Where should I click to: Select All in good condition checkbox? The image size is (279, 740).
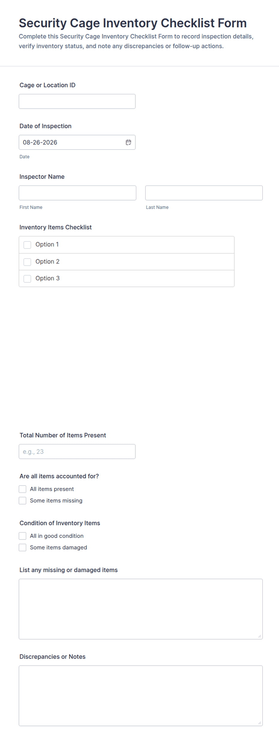click(22, 536)
